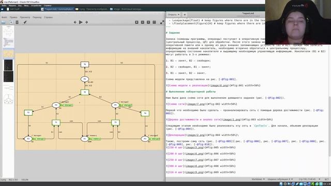The image size is (331, 186).
Task: Click the fit-to-window icon in viewer toolbar
Action: coord(154,22)
